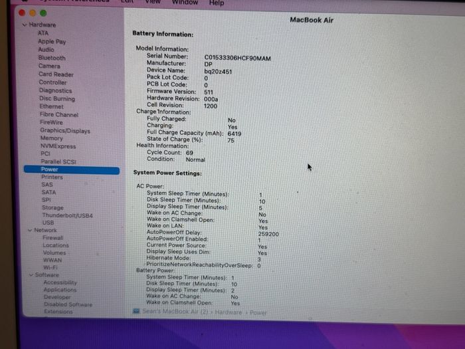Collapse the Network section chevron
Image resolution: width=465 pixels, height=349 pixels.
click(x=30, y=230)
